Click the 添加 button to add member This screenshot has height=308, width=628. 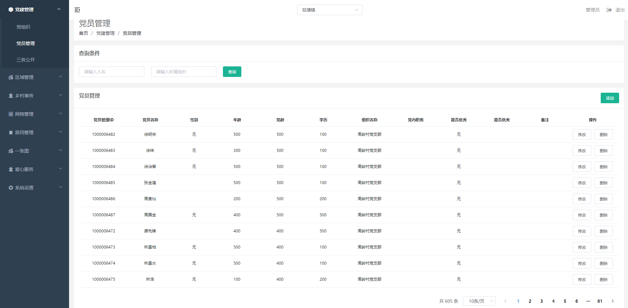(610, 98)
